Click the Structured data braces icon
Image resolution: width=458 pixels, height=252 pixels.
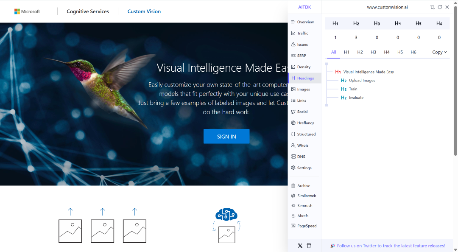(293, 134)
